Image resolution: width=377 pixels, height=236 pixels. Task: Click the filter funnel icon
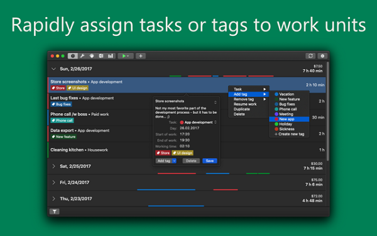pos(55,211)
